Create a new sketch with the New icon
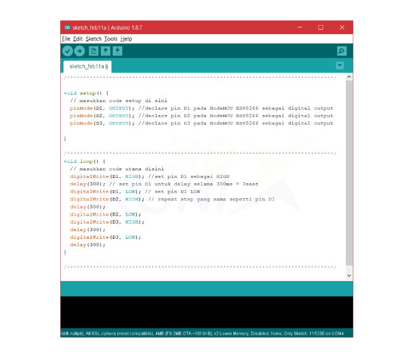413x358 pixels. [x=94, y=51]
